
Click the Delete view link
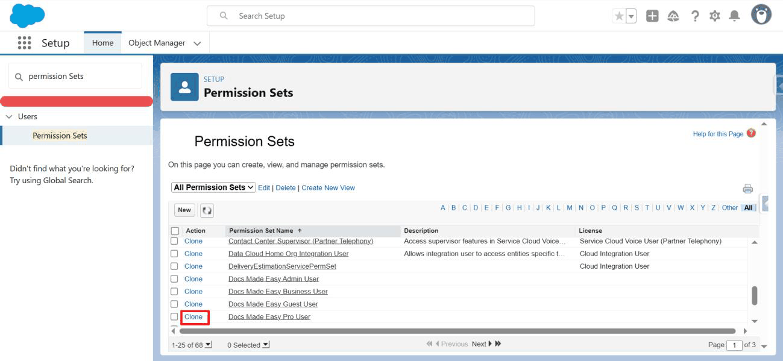click(286, 187)
